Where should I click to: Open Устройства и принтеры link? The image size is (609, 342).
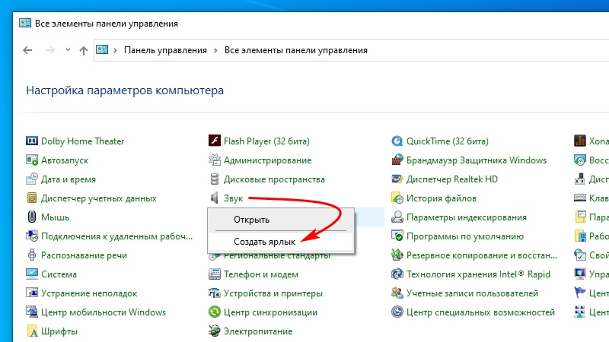point(273,293)
